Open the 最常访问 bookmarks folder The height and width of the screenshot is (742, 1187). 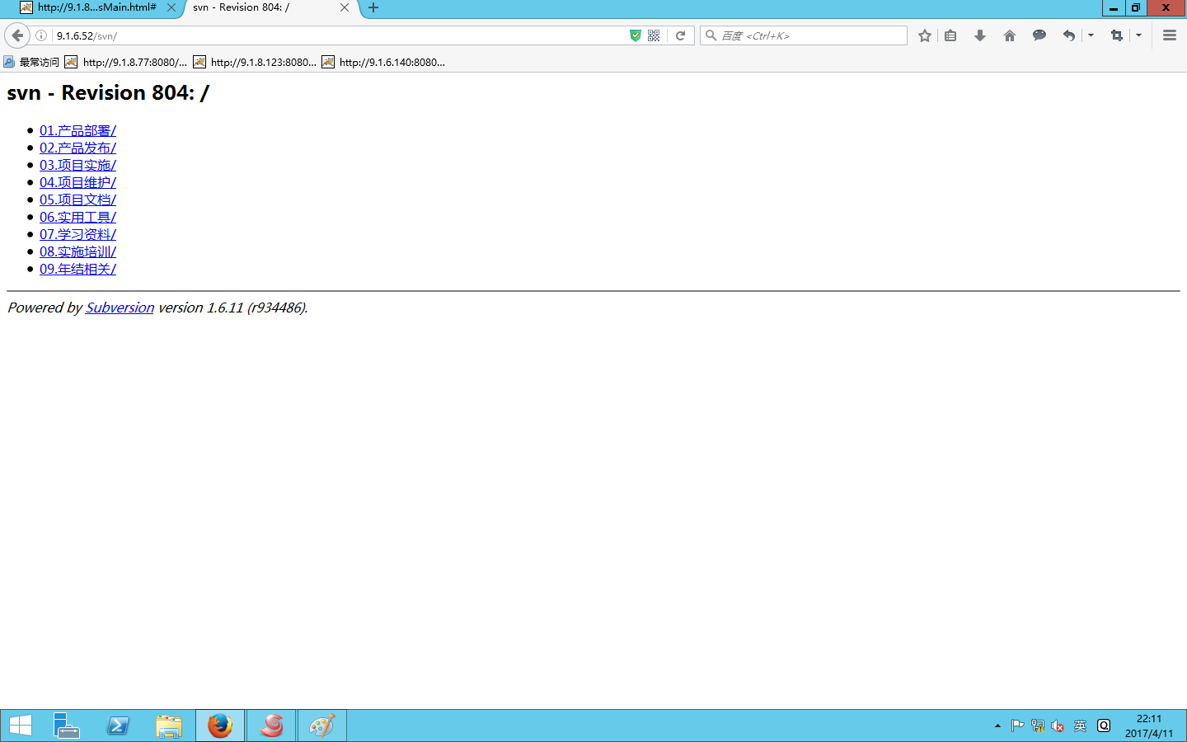coord(31,62)
